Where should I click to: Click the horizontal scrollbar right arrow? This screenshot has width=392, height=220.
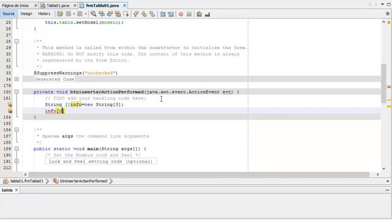click(x=377, y=174)
